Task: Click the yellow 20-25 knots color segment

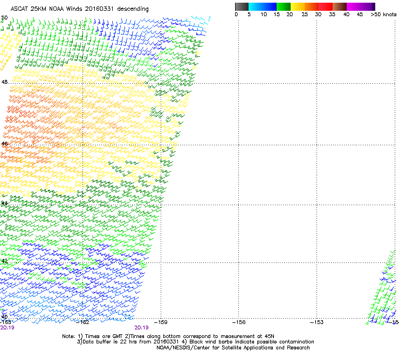Action: click(298, 6)
